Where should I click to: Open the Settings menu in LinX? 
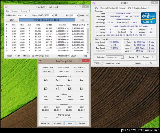(15, 11)
